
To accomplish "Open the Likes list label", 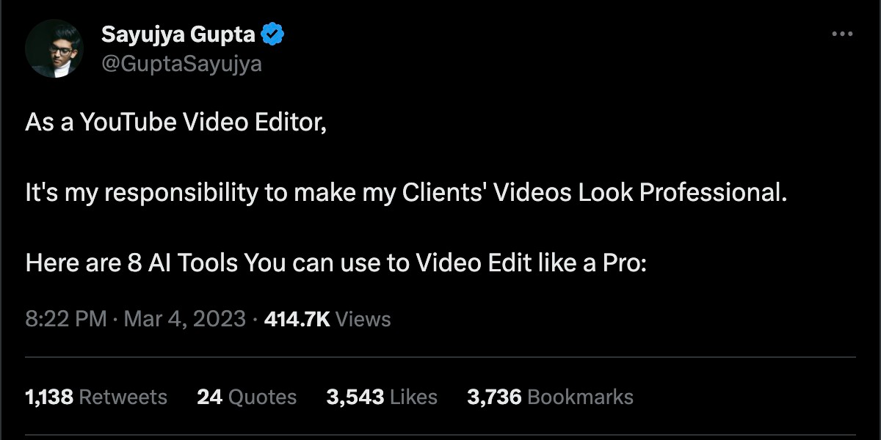I will click(413, 397).
